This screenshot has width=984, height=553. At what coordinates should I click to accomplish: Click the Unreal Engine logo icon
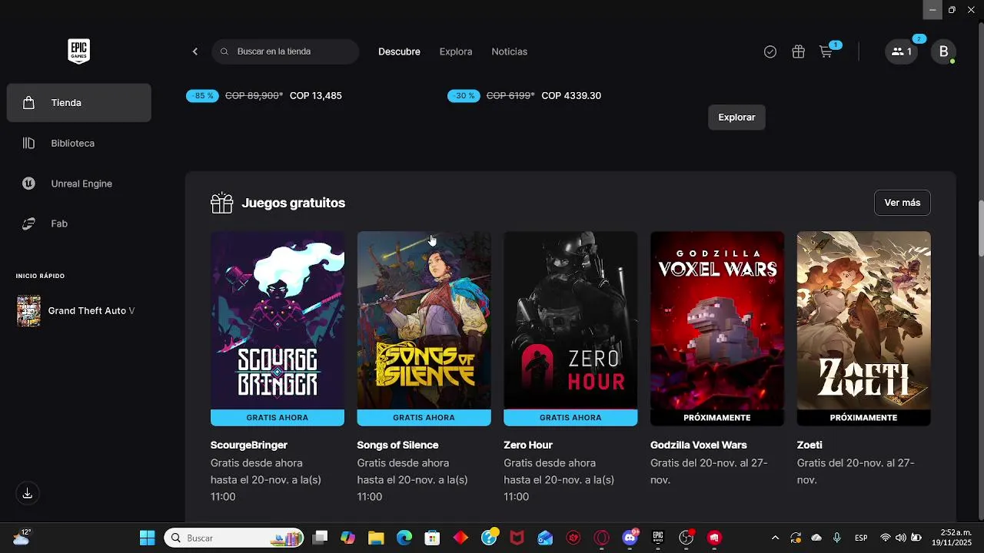(28, 184)
